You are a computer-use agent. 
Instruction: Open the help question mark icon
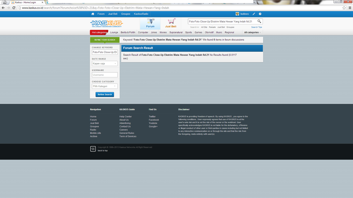pyautogui.click(x=260, y=14)
